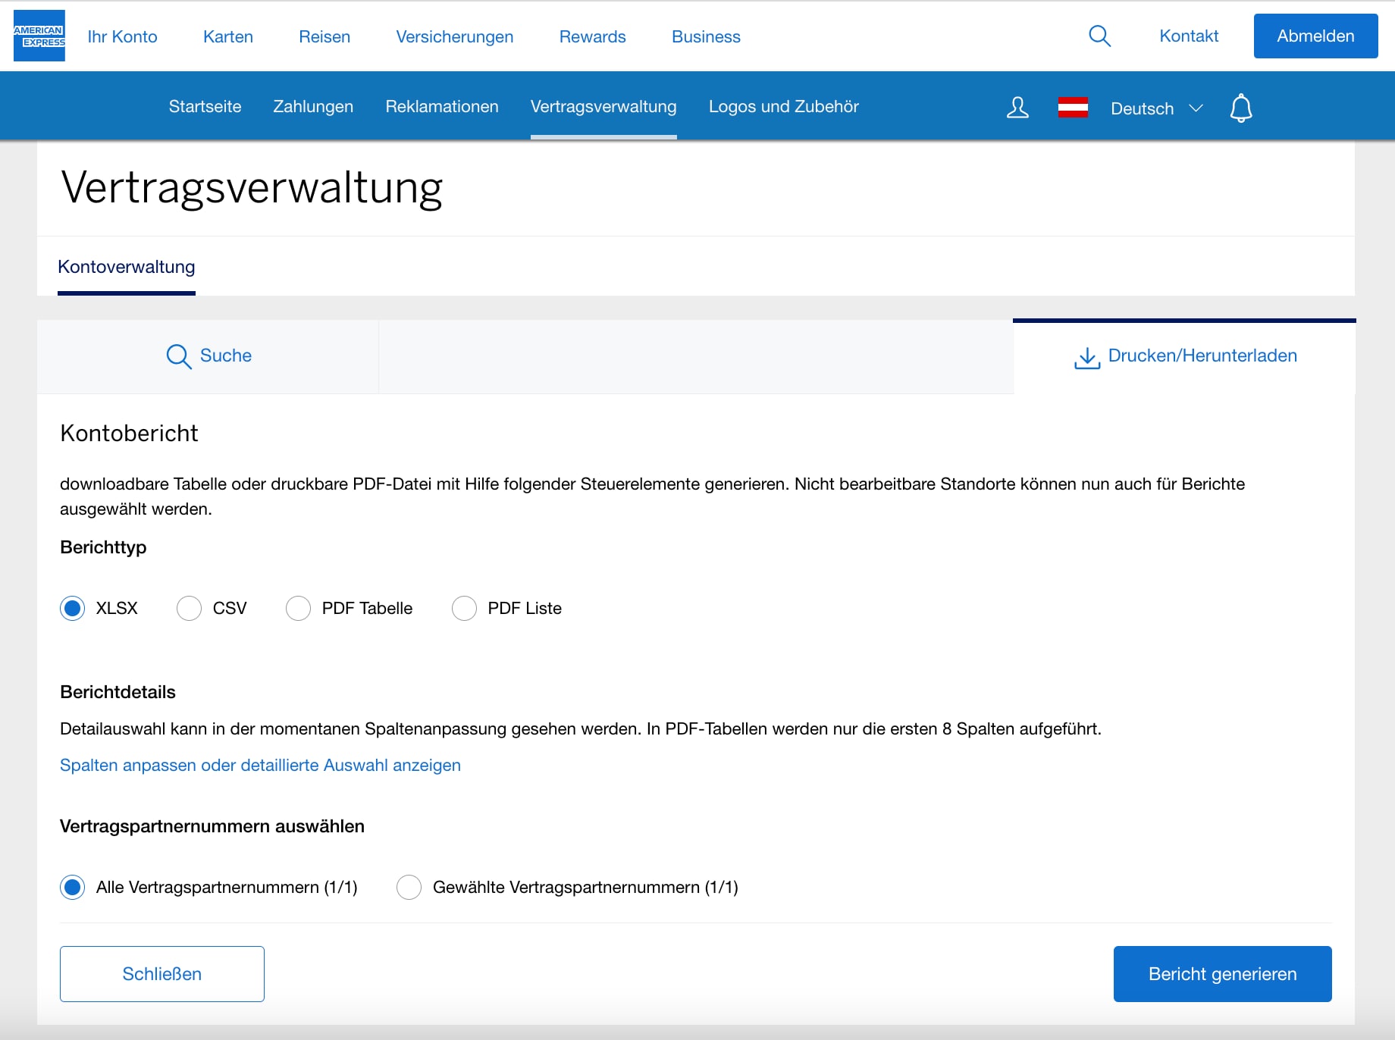
Task: Select the CSV report type
Action: (x=189, y=608)
